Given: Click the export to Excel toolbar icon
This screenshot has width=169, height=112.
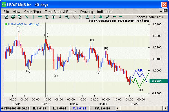Looking at the screenshot, I should click(6, 17).
